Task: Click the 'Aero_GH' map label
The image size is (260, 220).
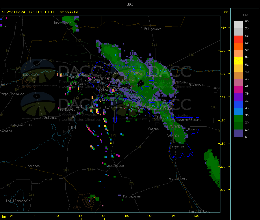Action: [173, 136]
